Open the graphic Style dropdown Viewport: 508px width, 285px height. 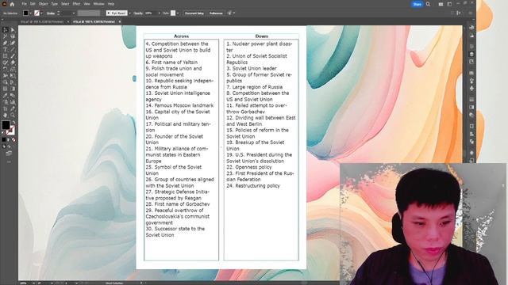click(x=178, y=13)
